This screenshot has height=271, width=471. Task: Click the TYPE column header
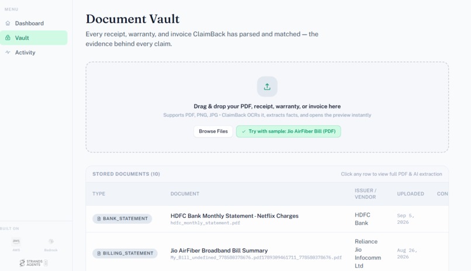99,194
